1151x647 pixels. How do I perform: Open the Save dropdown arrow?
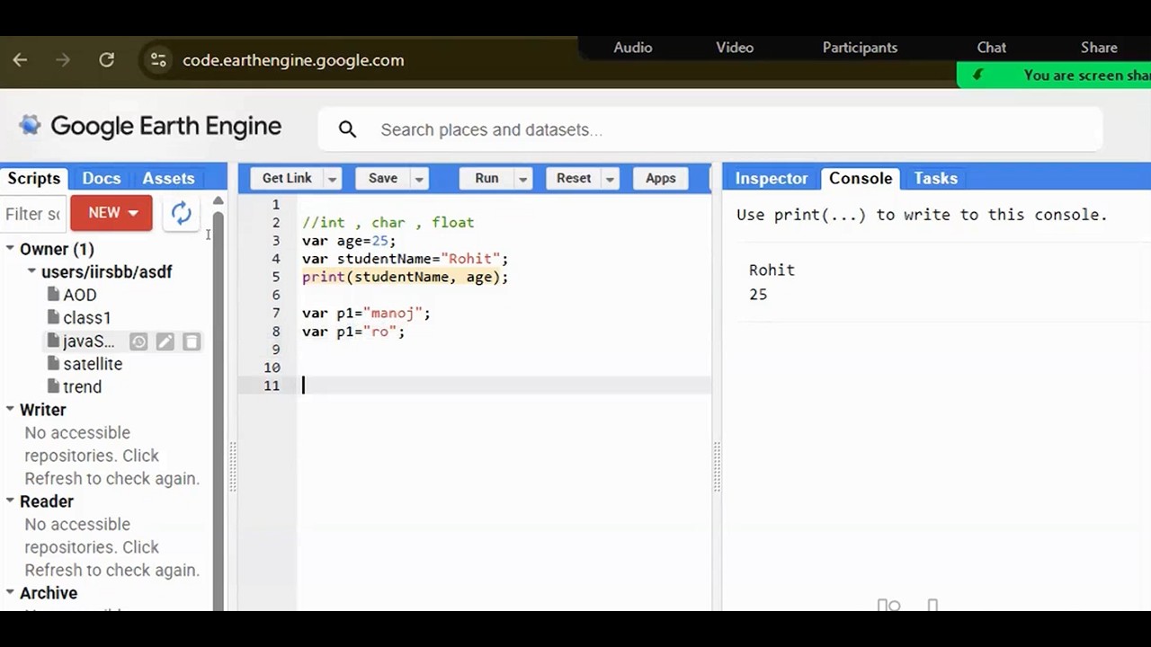tap(419, 179)
